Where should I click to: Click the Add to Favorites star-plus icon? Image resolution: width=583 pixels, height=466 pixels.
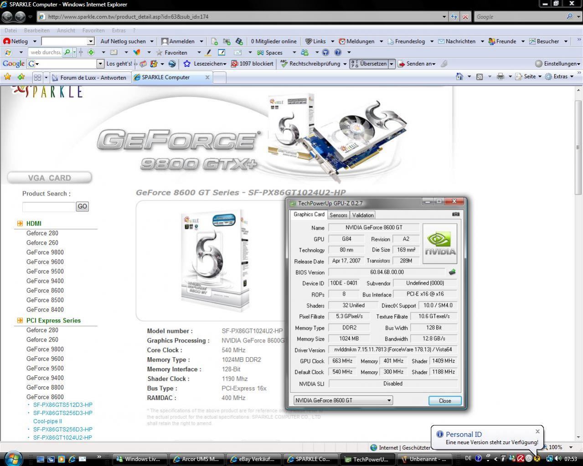coord(21,77)
